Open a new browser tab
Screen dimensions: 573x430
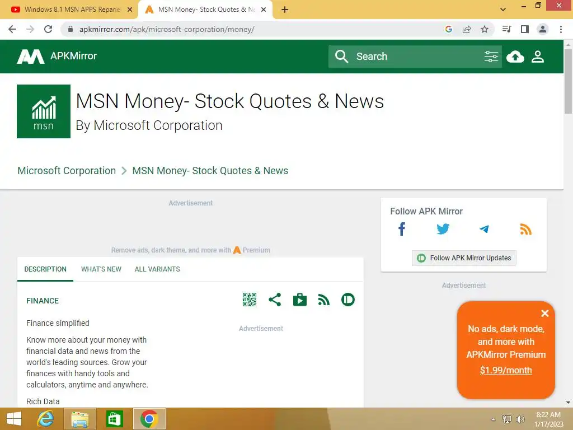pyautogui.click(x=285, y=10)
